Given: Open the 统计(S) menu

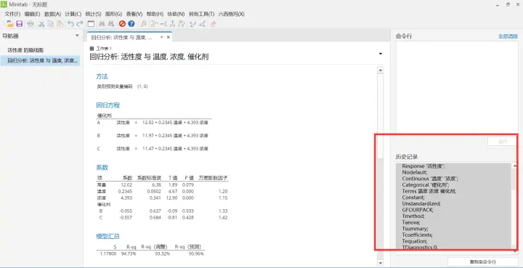Looking at the screenshot, I should pyautogui.click(x=93, y=14).
